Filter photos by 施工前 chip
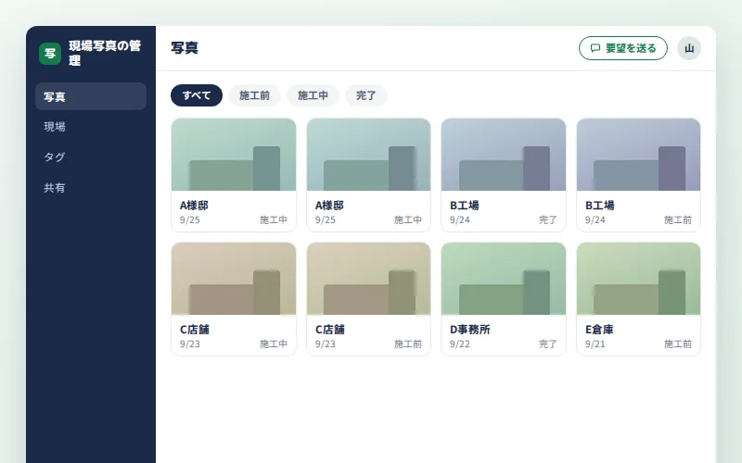This screenshot has height=463, width=742. click(254, 95)
